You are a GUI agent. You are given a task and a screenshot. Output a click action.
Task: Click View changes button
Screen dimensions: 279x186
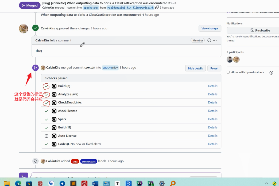[x=210, y=29]
